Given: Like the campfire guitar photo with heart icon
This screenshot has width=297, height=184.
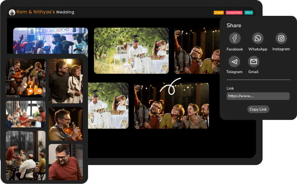Looking at the screenshot, I should click(x=30, y=91).
